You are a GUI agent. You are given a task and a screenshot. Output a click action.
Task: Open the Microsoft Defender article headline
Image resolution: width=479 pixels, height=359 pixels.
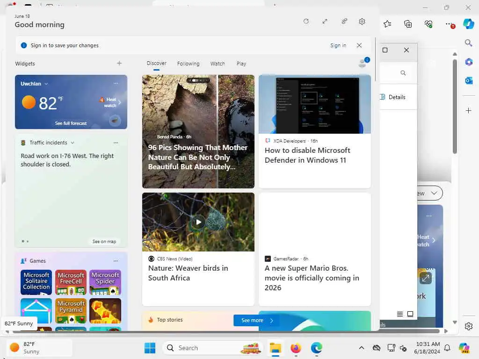tap(307, 155)
